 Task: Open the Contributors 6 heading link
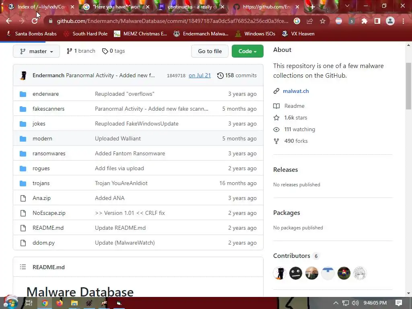(x=296, y=255)
